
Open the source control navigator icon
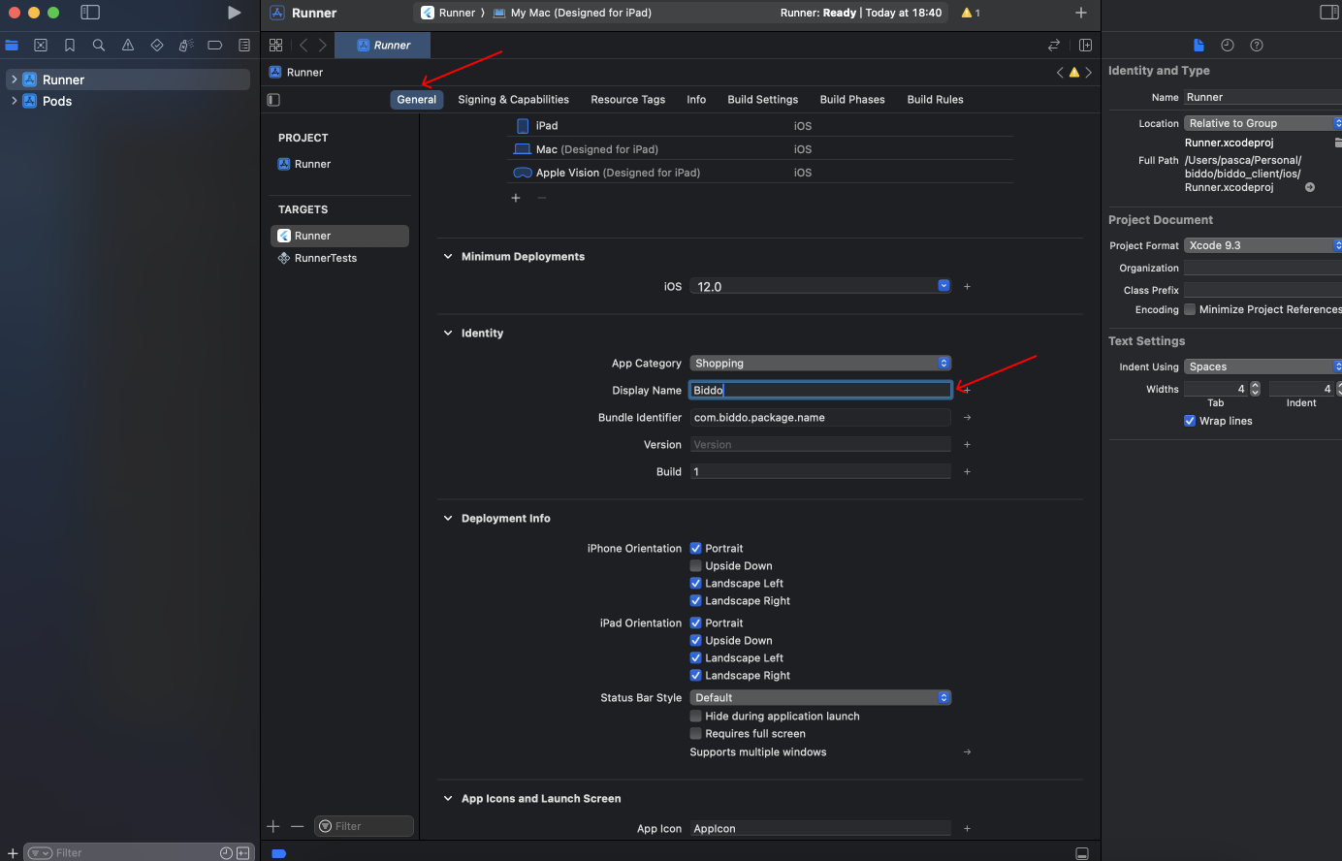[x=41, y=46]
